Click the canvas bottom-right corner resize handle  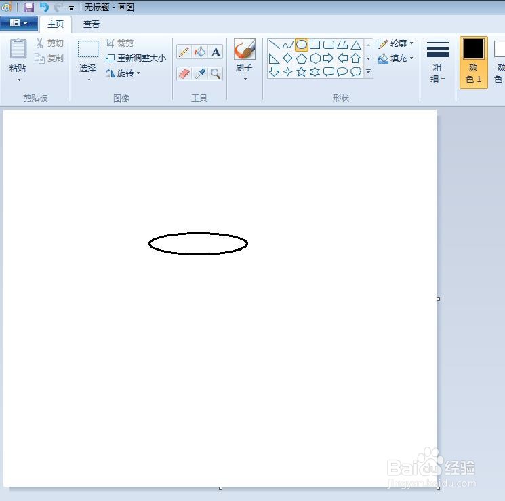pyautogui.click(x=438, y=488)
